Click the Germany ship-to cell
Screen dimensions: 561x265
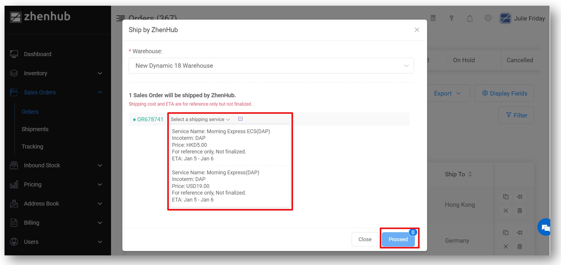pyautogui.click(x=457, y=241)
